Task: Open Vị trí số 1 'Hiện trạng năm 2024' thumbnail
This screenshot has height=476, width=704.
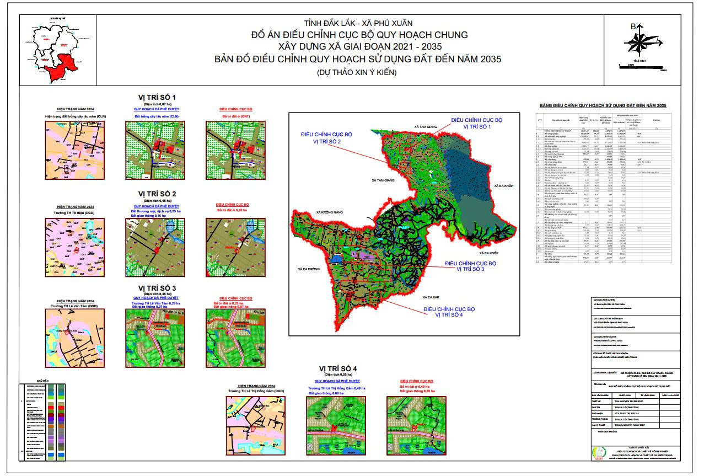Action: tap(71, 149)
